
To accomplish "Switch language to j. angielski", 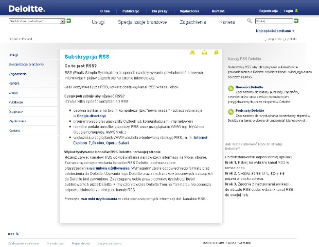I will (274, 39).
